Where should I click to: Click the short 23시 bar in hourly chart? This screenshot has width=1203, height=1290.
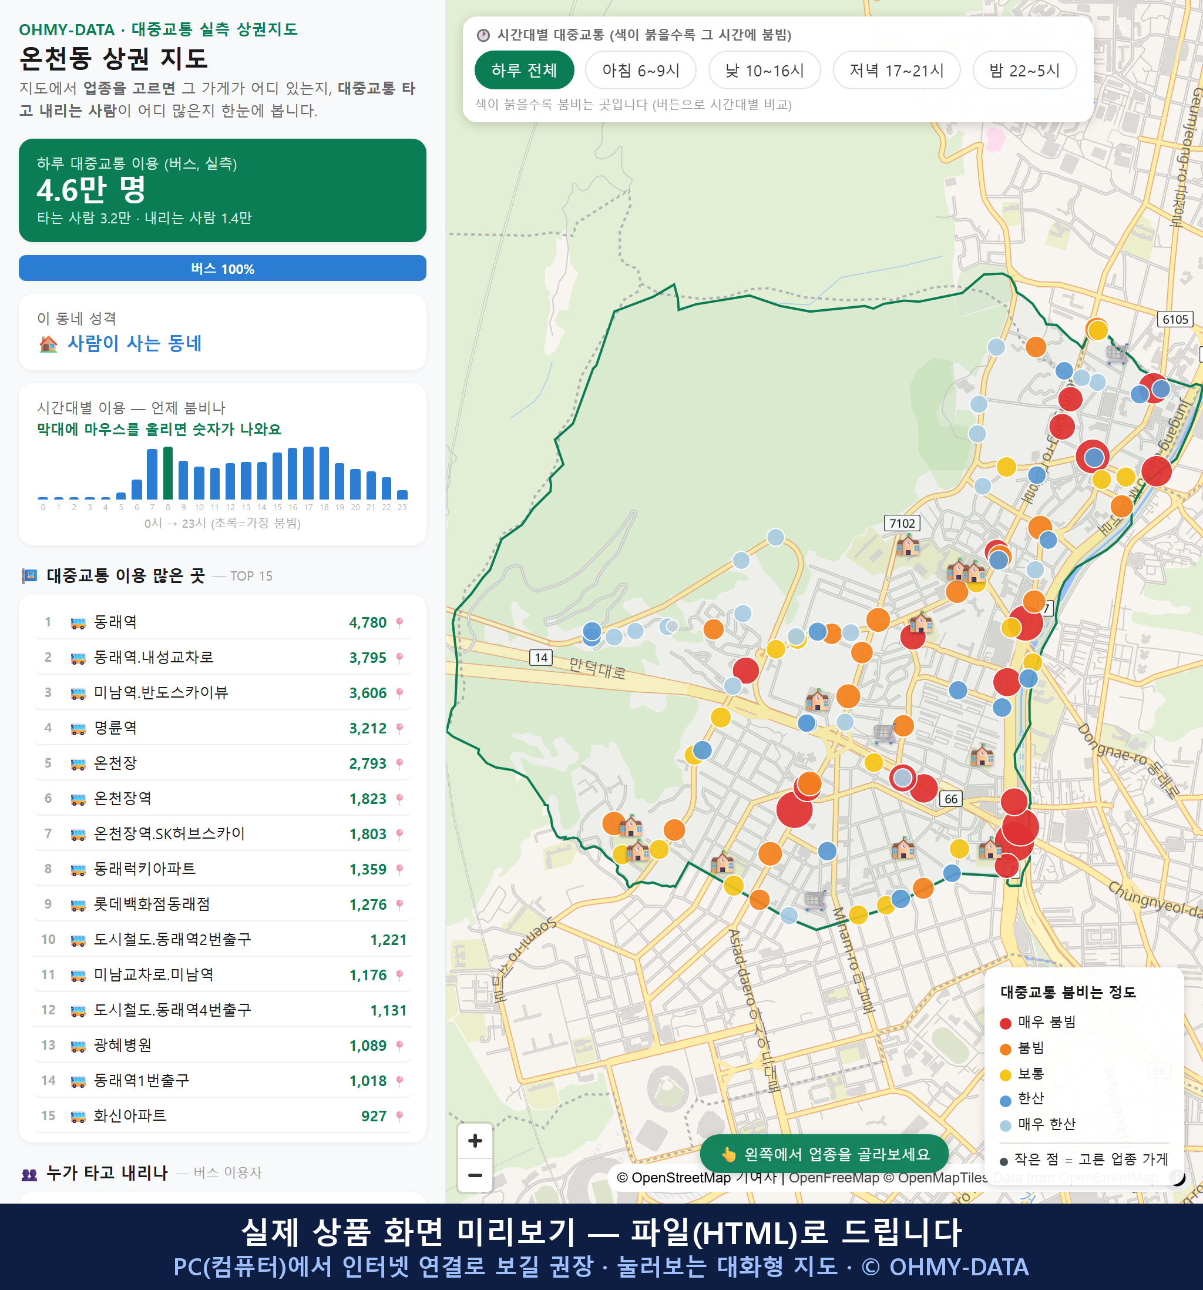click(x=402, y=494)
